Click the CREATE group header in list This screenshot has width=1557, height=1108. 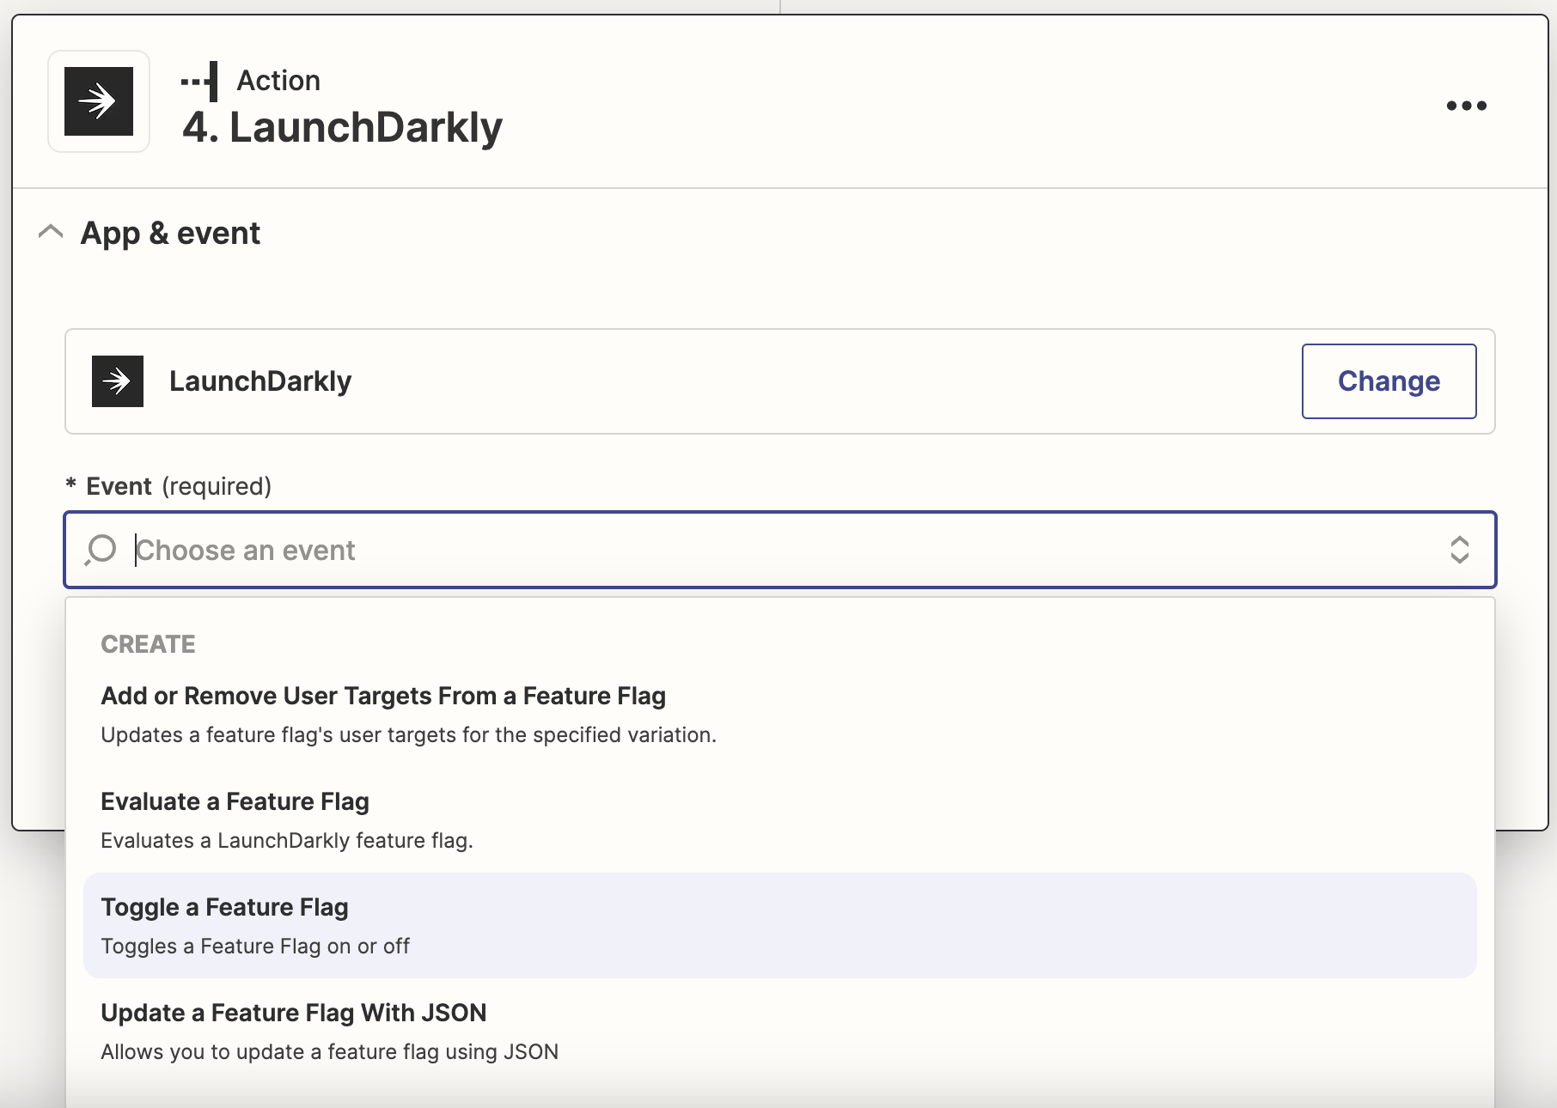pos(148,644)
